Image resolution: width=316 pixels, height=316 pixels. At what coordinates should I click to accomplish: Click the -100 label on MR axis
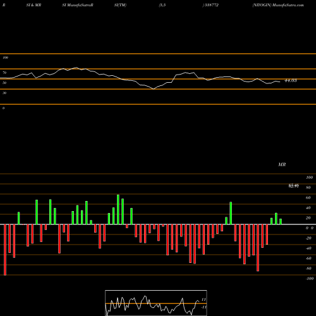(310, 279)
